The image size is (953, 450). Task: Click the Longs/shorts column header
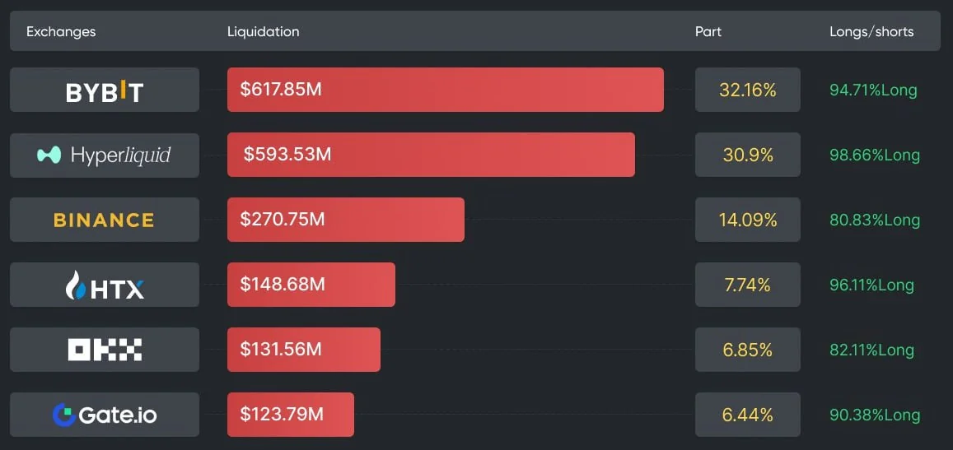tap(871, 32)
